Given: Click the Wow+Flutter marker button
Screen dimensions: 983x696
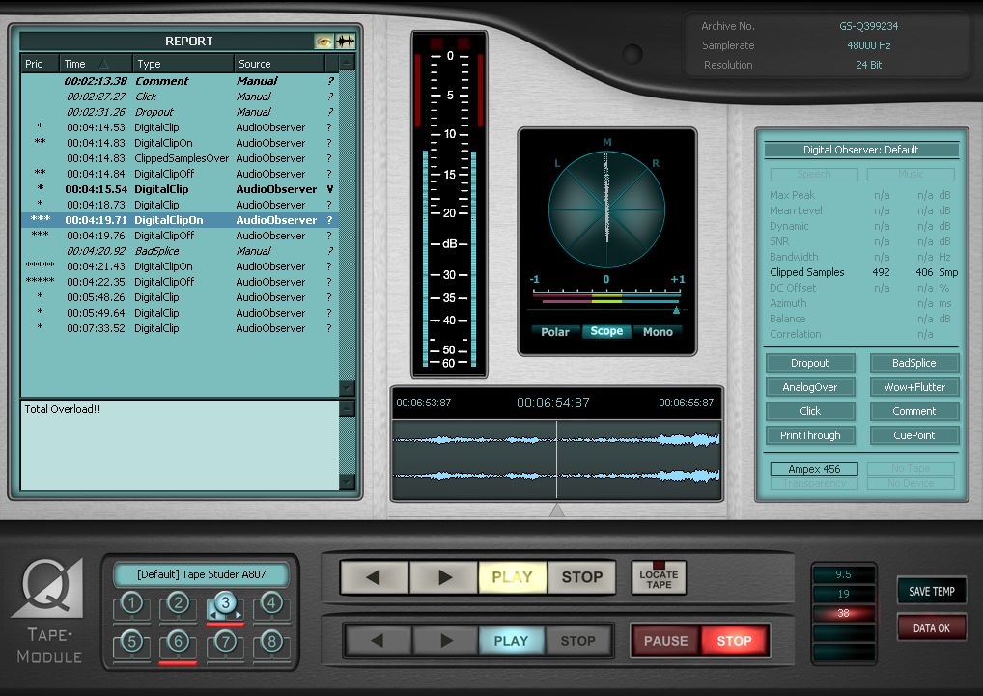Looking at the screenshot, I should click(x=913, y=387).
